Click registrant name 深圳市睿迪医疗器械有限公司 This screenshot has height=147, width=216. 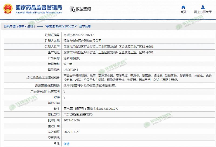(82, 41)
